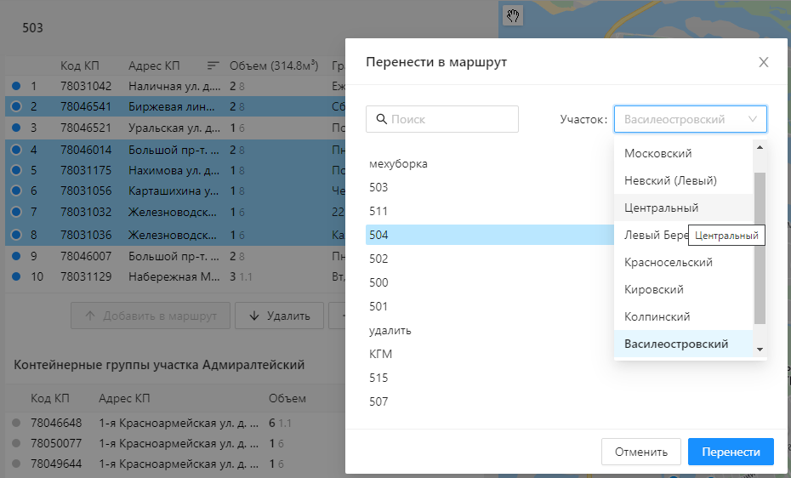Click the gray status dot for 78046648
This screenshot has height=478, width=791.
click(x=16, y=423)
